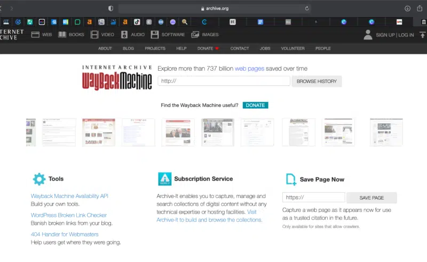Click the 'Only available for sites that allow crawlers.' note
This screenshot has height=262, width=427.
(321, 226)
